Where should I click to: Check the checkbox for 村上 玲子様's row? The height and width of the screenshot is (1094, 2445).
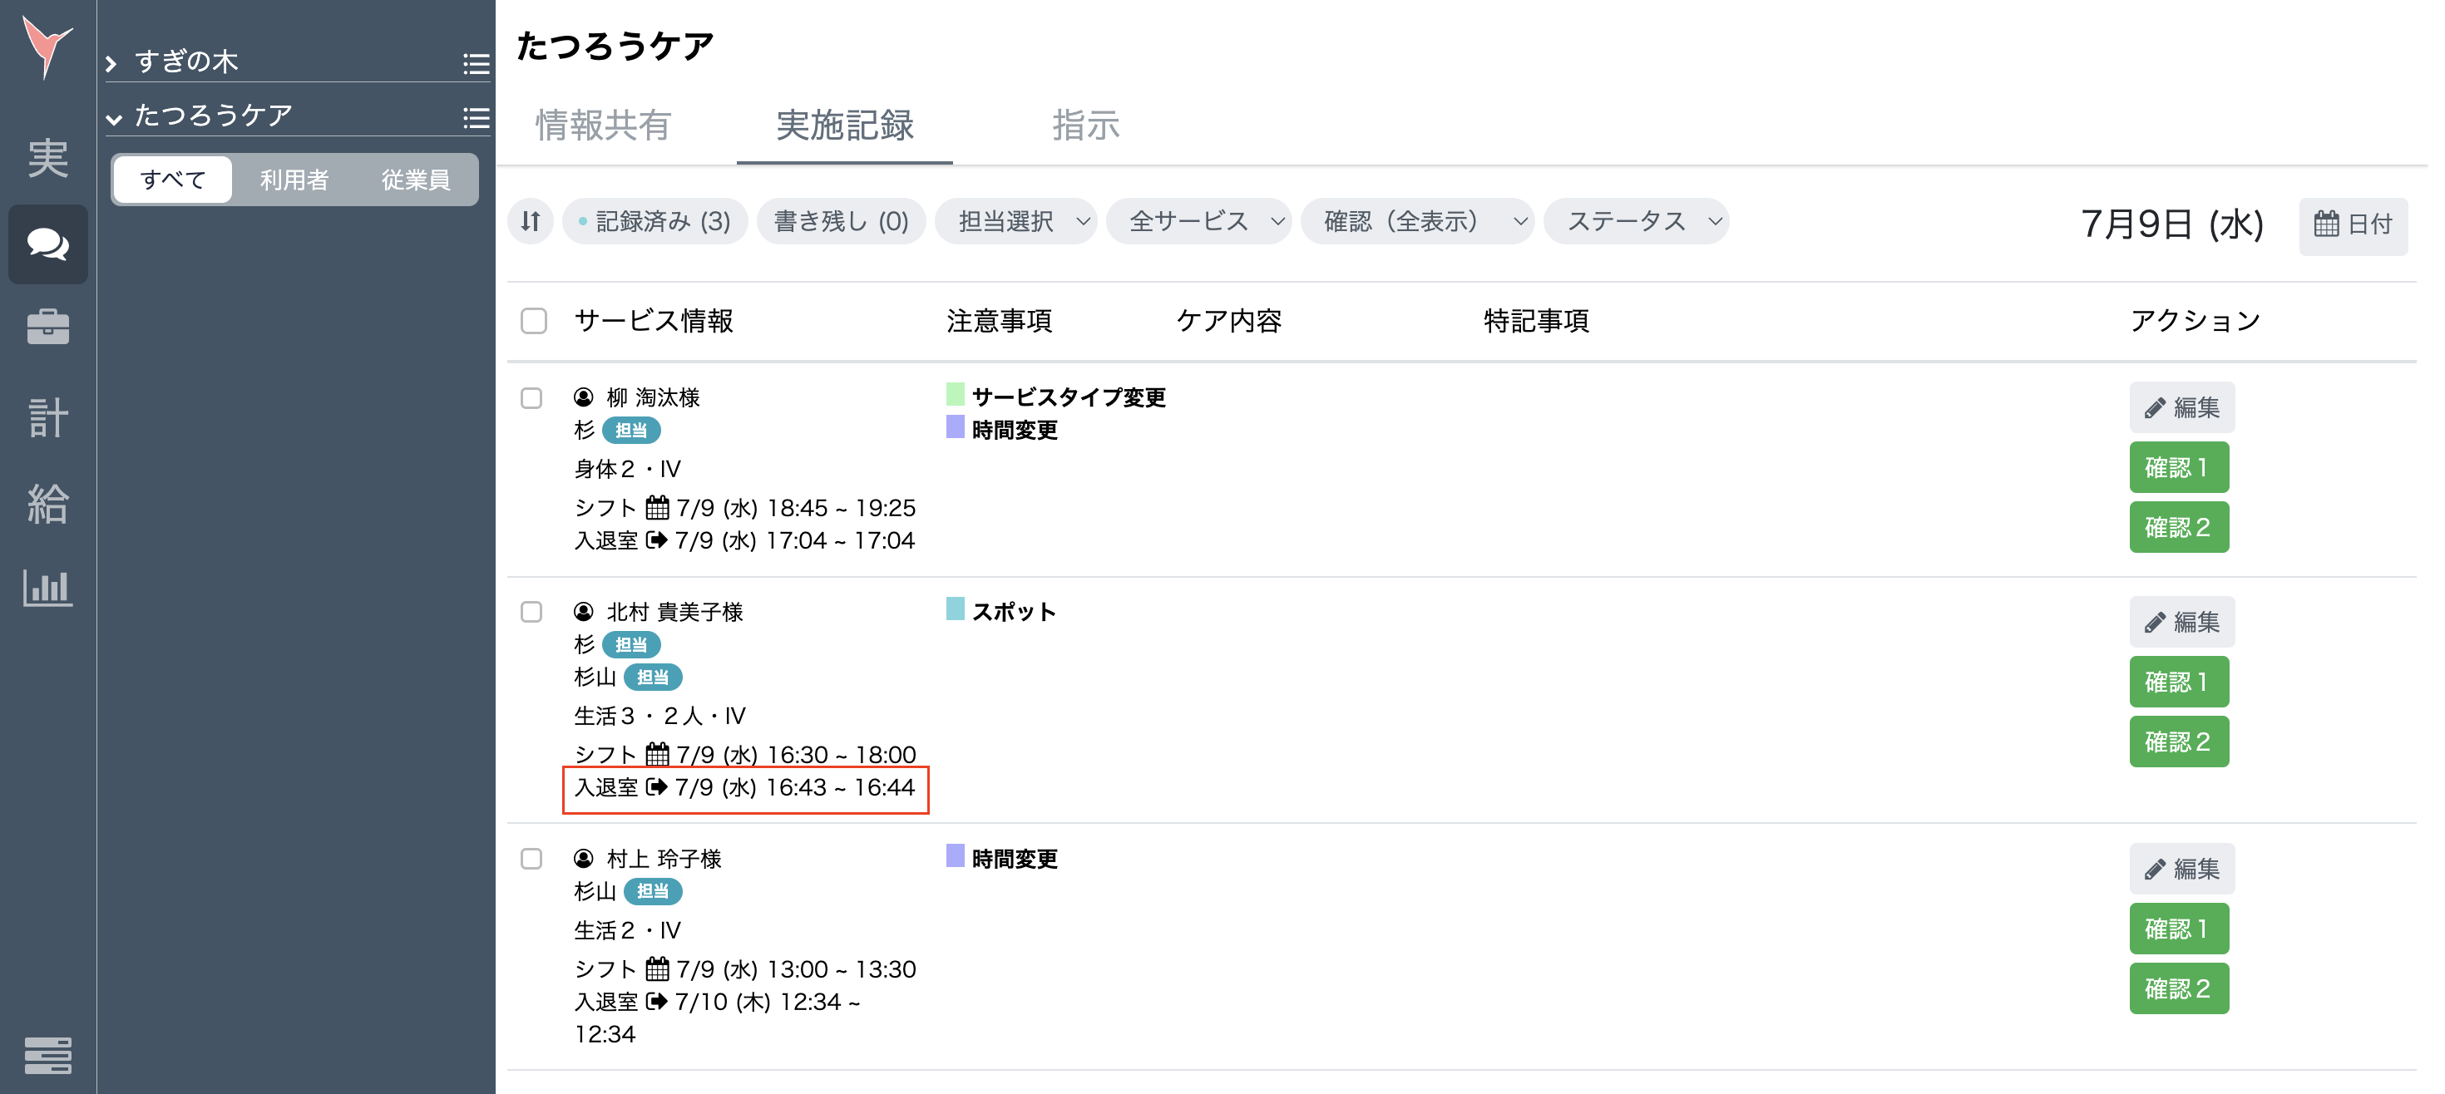click(x=533, y=861)
